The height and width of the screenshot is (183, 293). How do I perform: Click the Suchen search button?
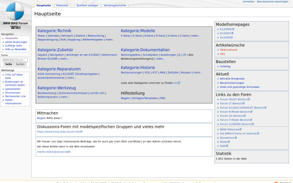pos(20,64)
